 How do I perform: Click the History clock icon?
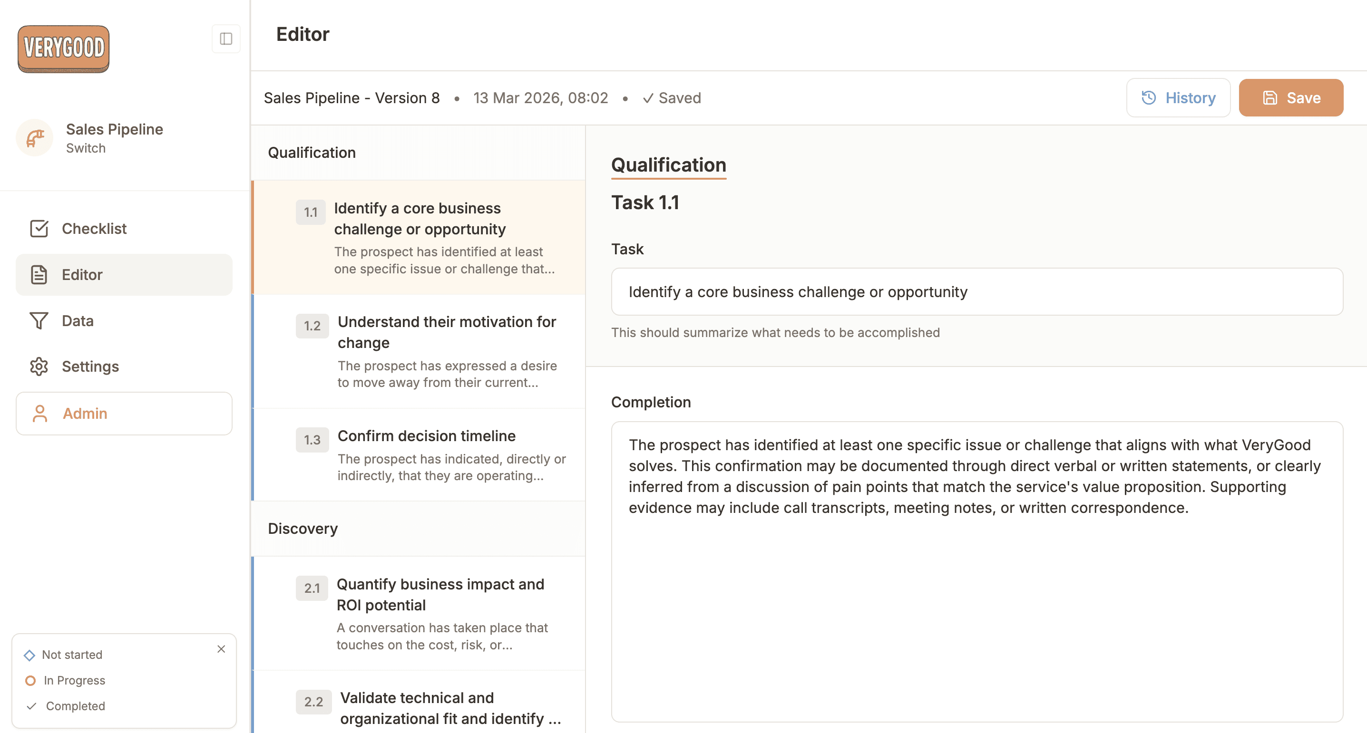pyautogui.click(x=1148, y=97)
